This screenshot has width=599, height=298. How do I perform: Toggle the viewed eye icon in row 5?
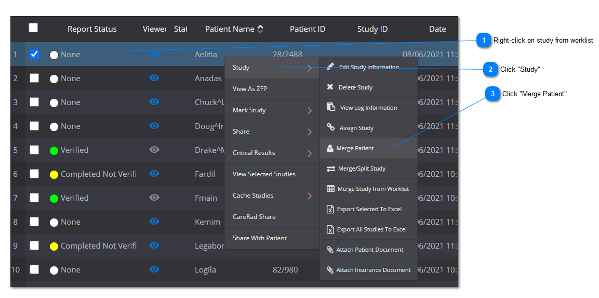point(154,150)
